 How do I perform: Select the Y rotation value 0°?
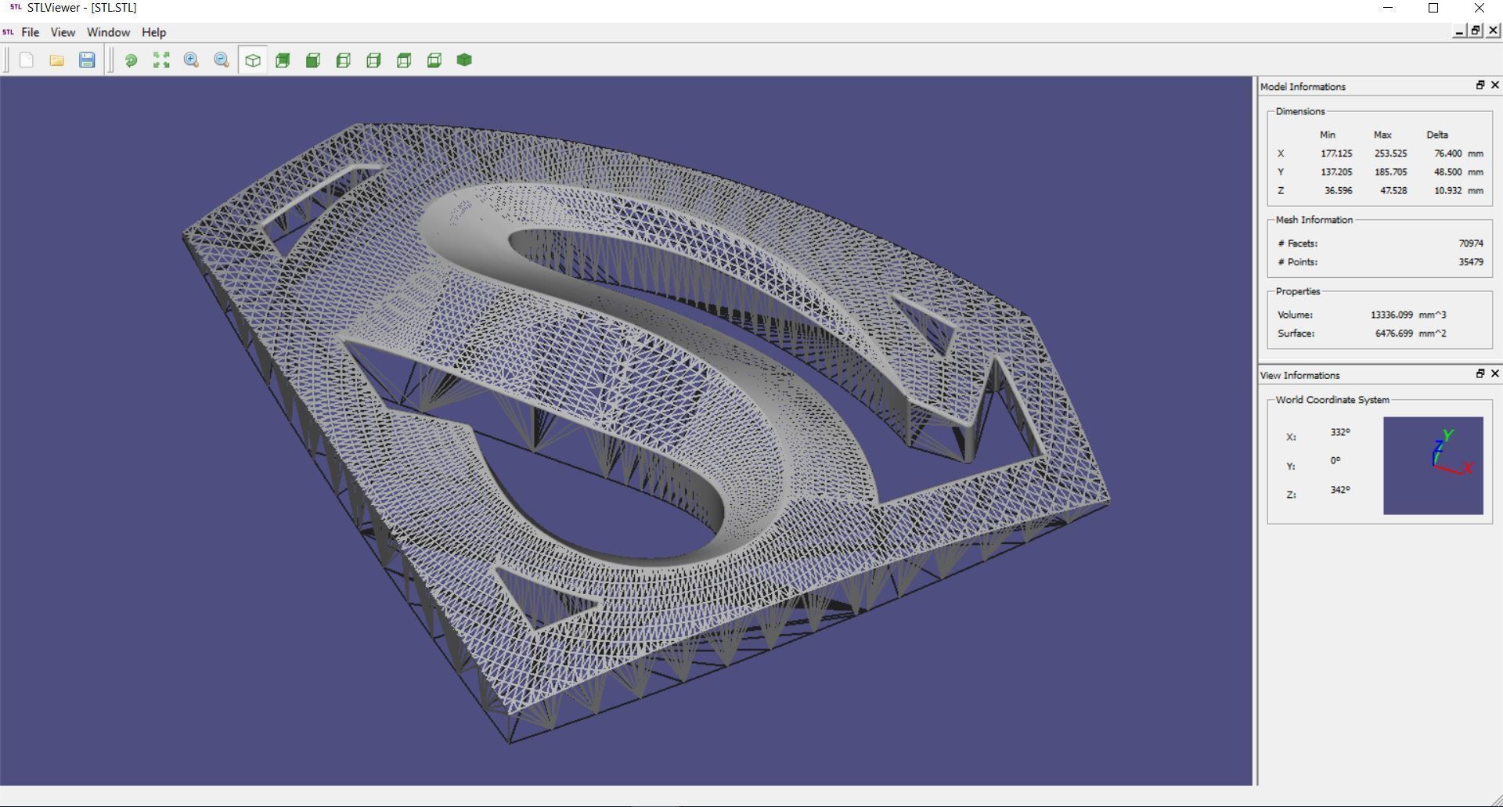click(x=1335, y=461)
